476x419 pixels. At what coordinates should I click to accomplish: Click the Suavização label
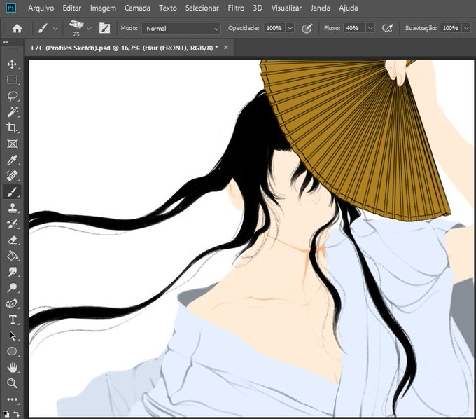tap(421, 28)
